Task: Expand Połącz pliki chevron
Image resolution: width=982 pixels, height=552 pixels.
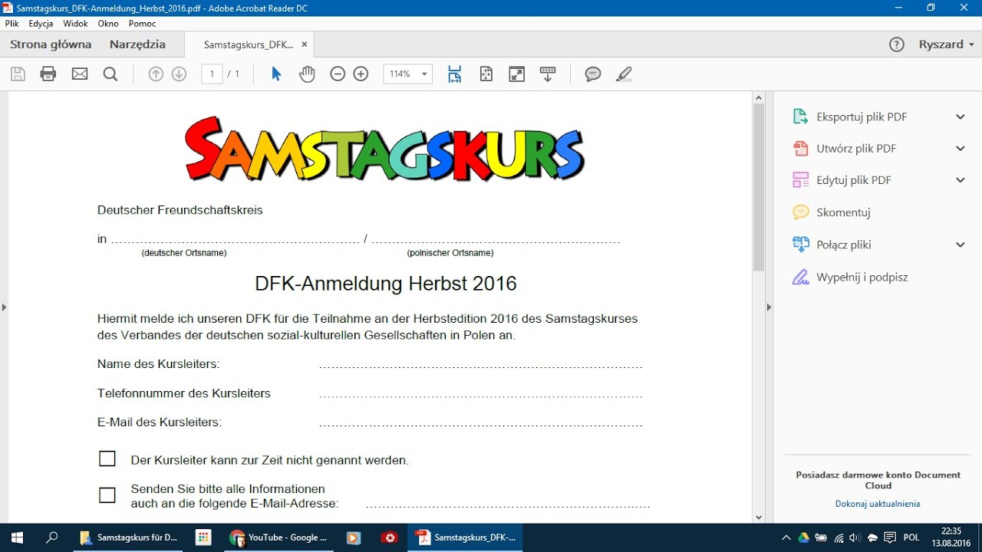Action: [x=960, y=245]
